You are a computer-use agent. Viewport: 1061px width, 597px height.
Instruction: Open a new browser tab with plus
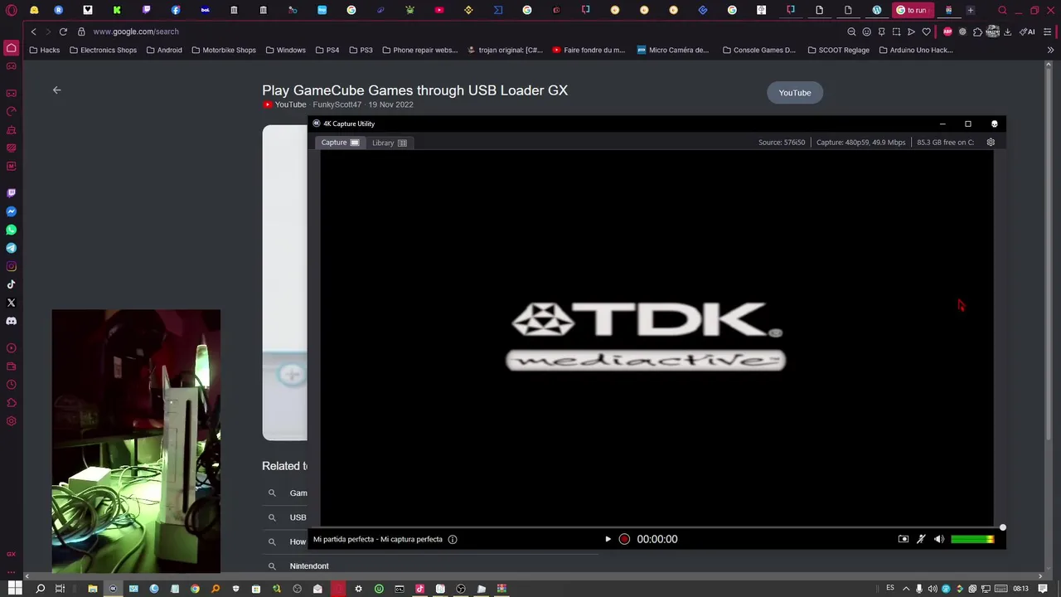971,10
